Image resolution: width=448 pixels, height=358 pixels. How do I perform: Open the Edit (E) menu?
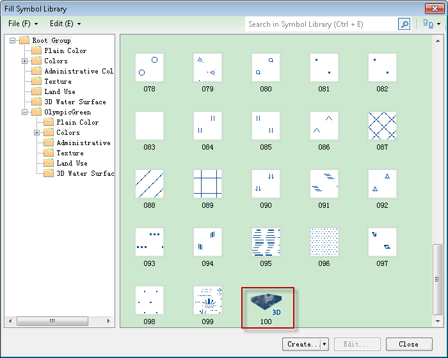coord(65,24)
